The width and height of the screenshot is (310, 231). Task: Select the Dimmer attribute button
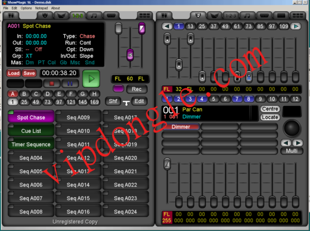(181, 127)
